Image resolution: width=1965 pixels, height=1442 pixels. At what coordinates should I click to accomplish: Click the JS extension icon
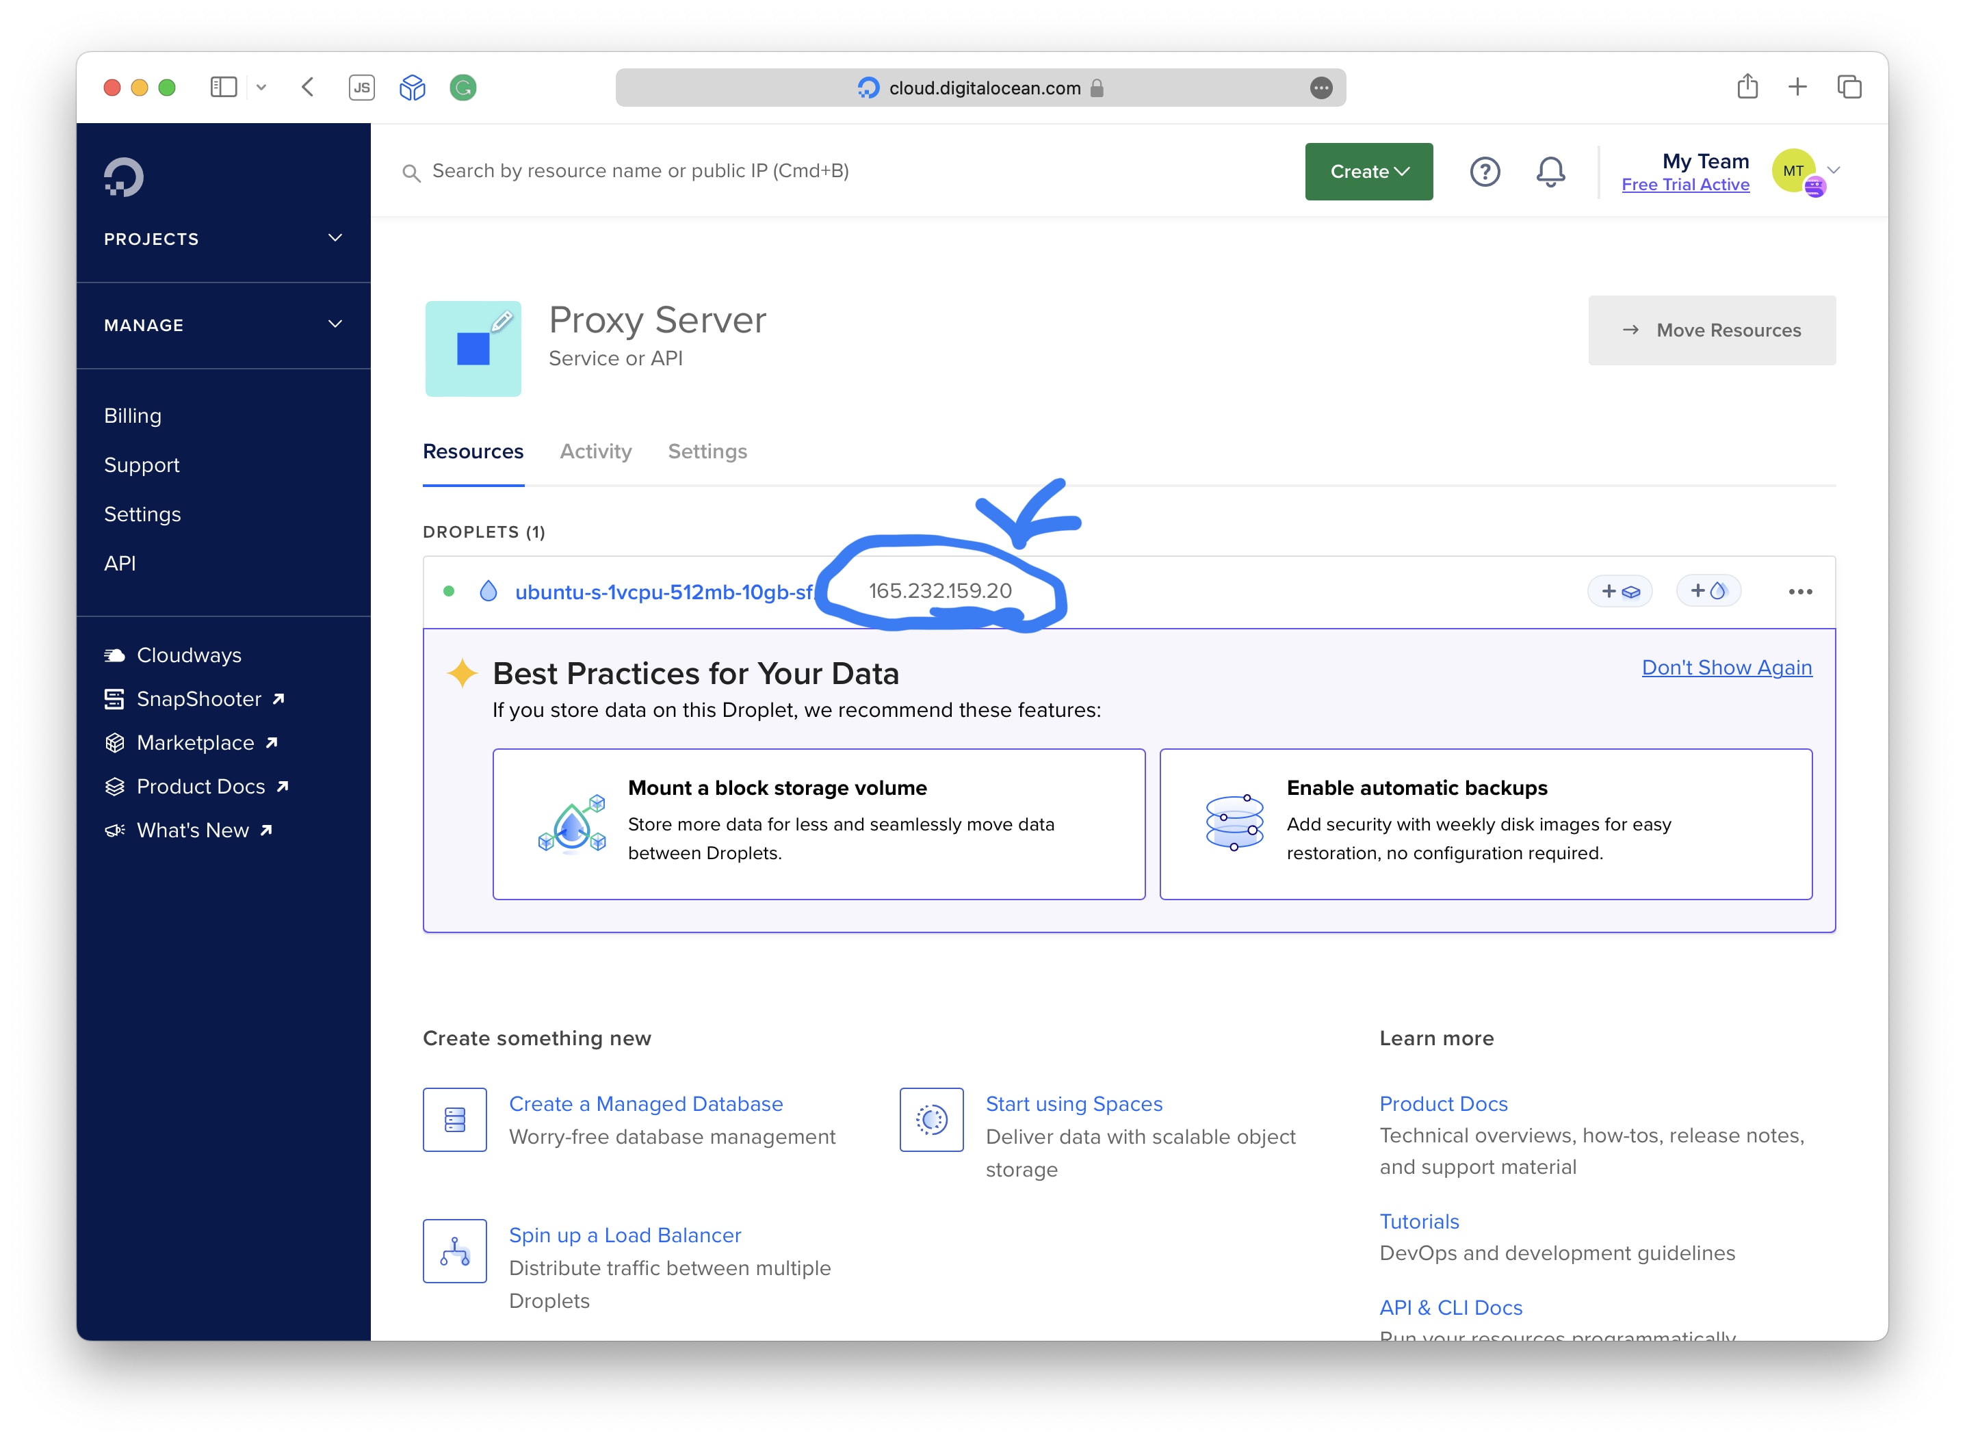click(361, 88)
